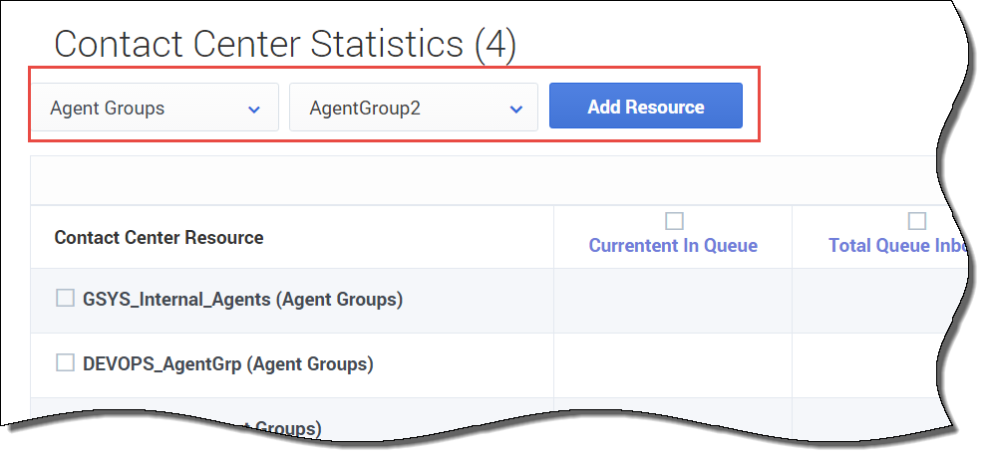Click DEVOPS_AgentGrp cell under Total Queue column
The image size is (985, 458).
(x=877, y=364)
